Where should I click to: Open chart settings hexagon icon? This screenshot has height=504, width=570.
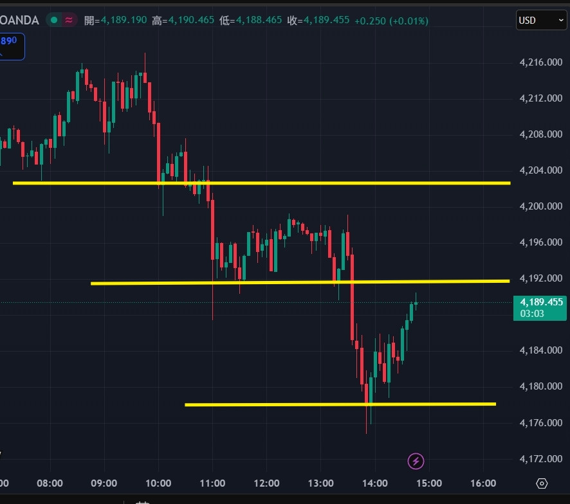(542, 483)
